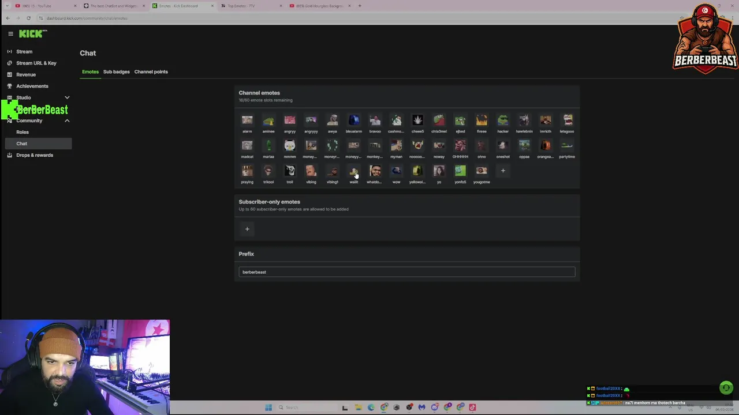Open the hamburger menu beside the Kick logo
The height and width of the screenshot is (415, 739).
point(10,34)
